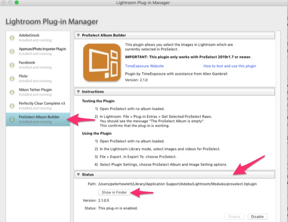Collapse the Instructions section triangle
This screenshot has height=222, width=288.
click(x=78, y=91)
